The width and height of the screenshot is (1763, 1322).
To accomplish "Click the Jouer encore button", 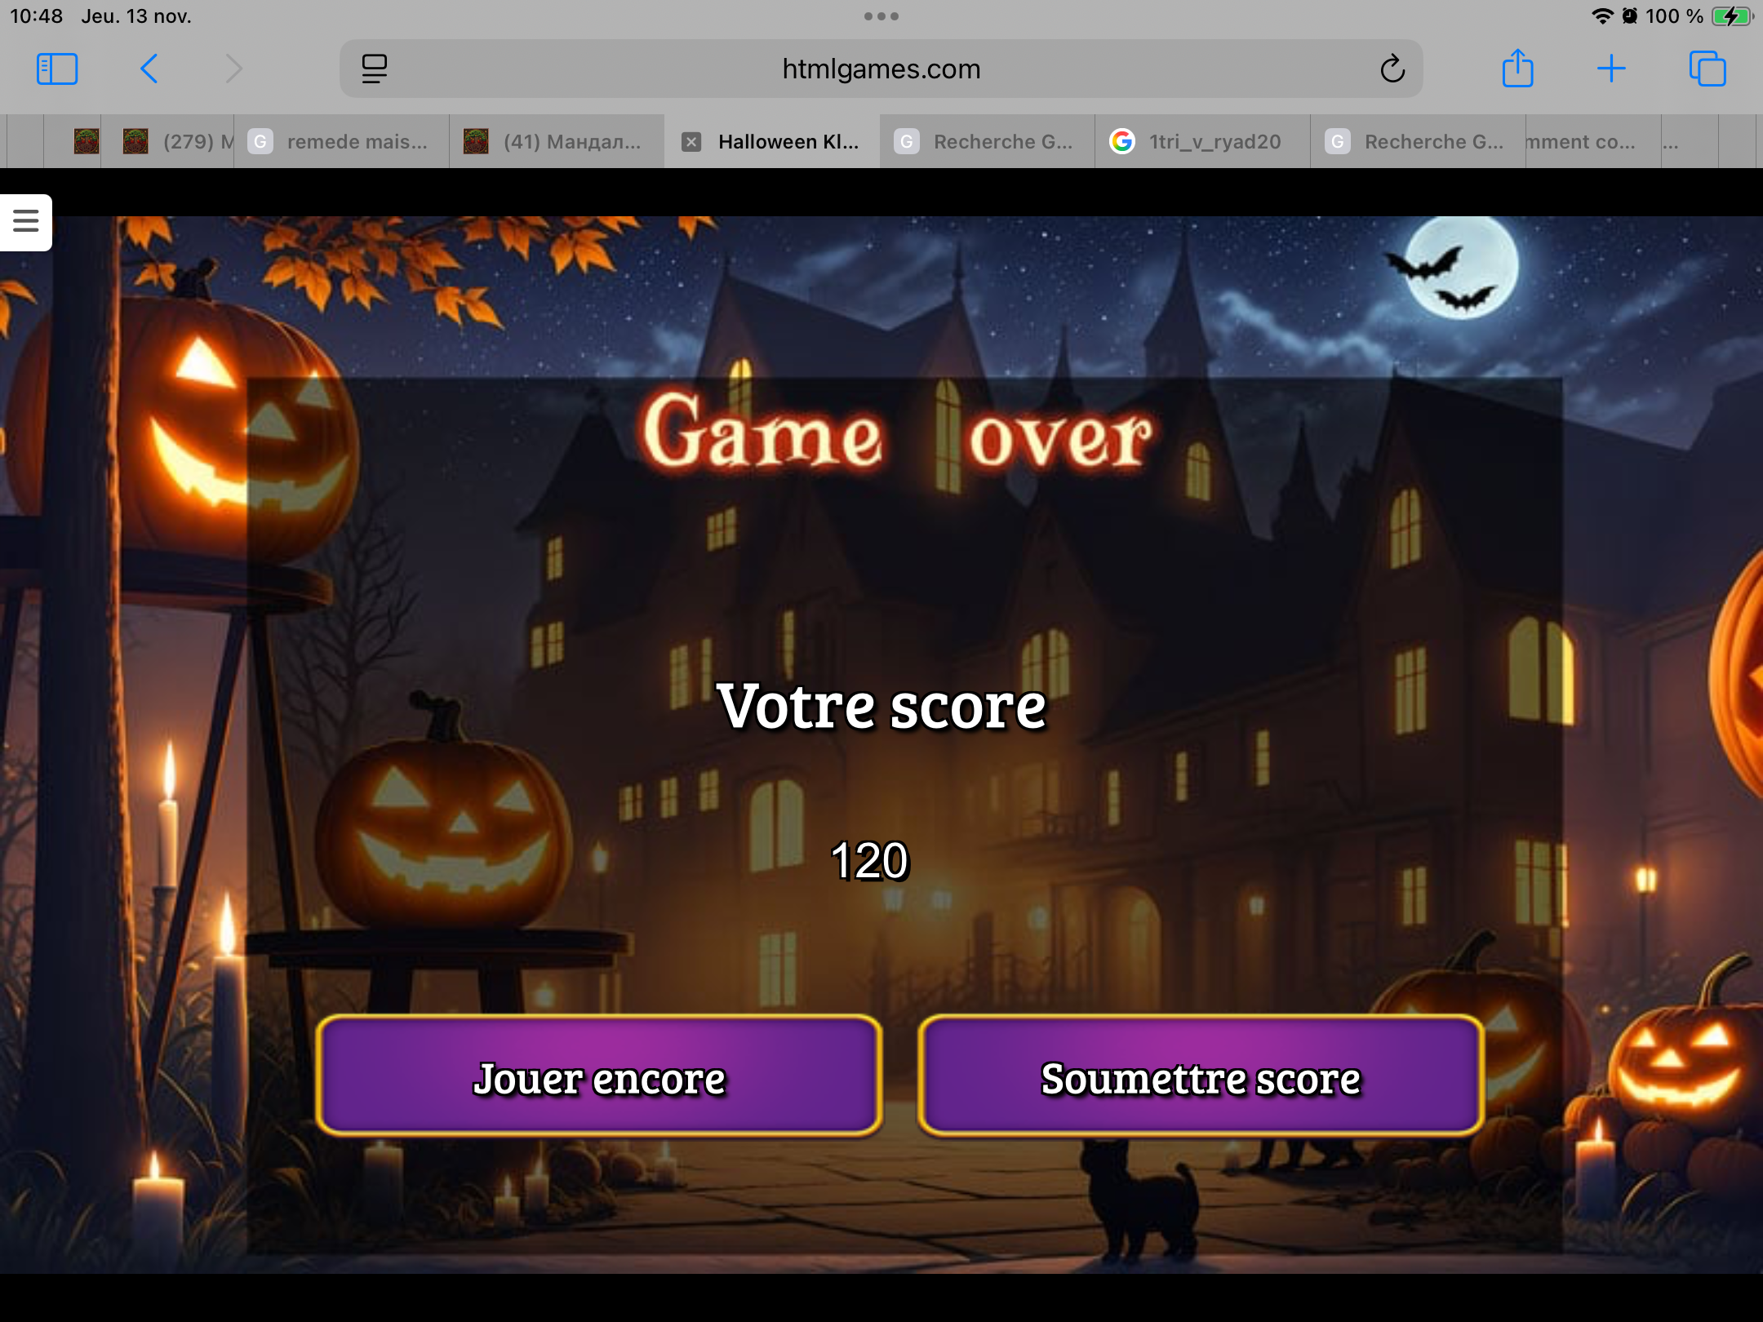I will coord(598,1077).
